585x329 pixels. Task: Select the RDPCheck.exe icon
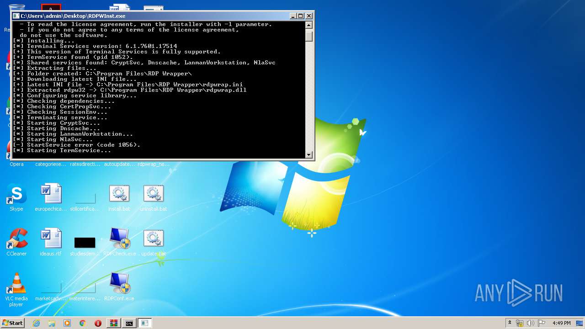coord(119,239)
